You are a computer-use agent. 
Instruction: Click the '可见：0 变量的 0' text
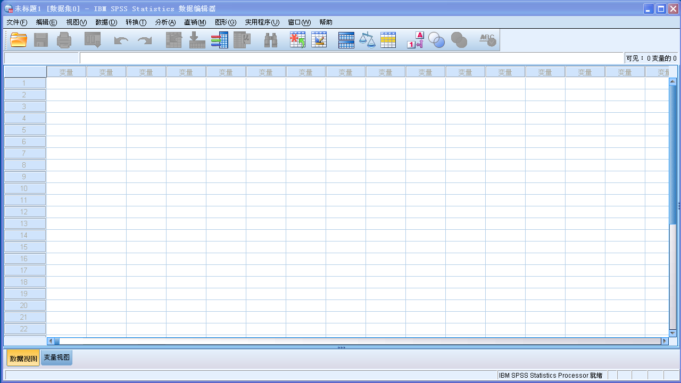[x=651, y=58]
